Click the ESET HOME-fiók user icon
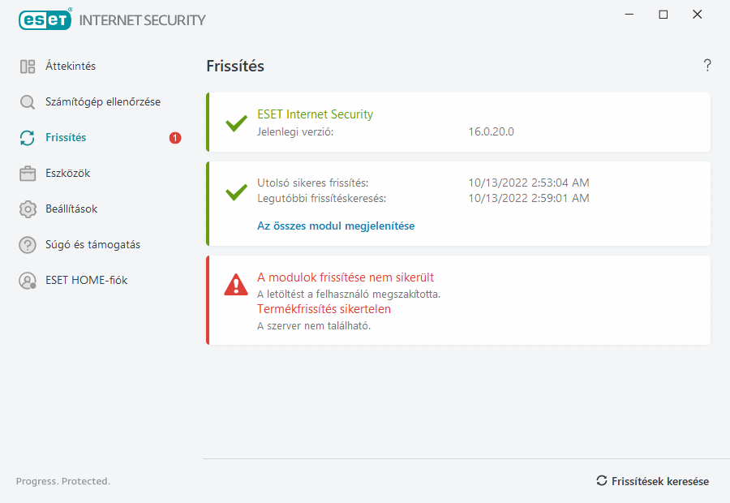Screen dimensions: 730x503 coord(28,281)
